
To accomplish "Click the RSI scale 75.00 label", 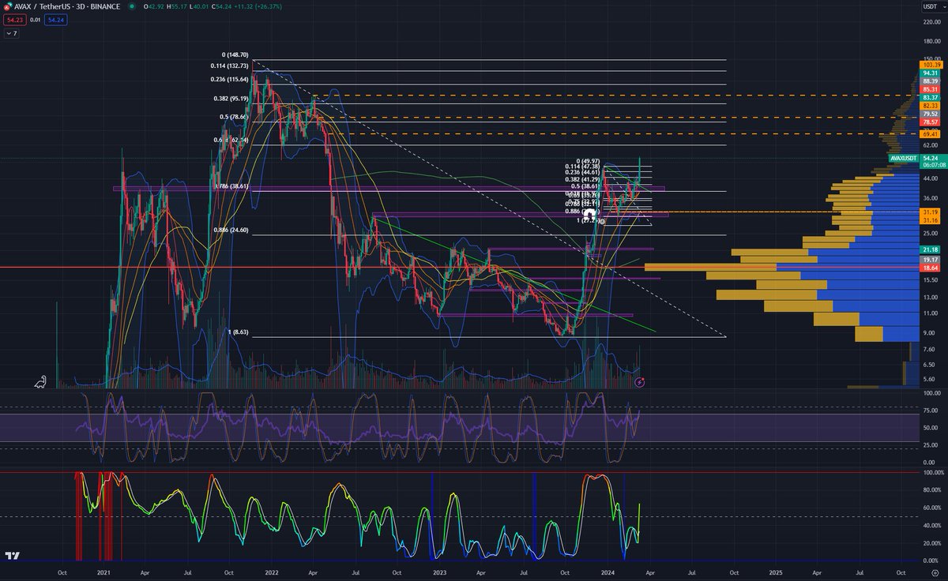I will [930, 410].
